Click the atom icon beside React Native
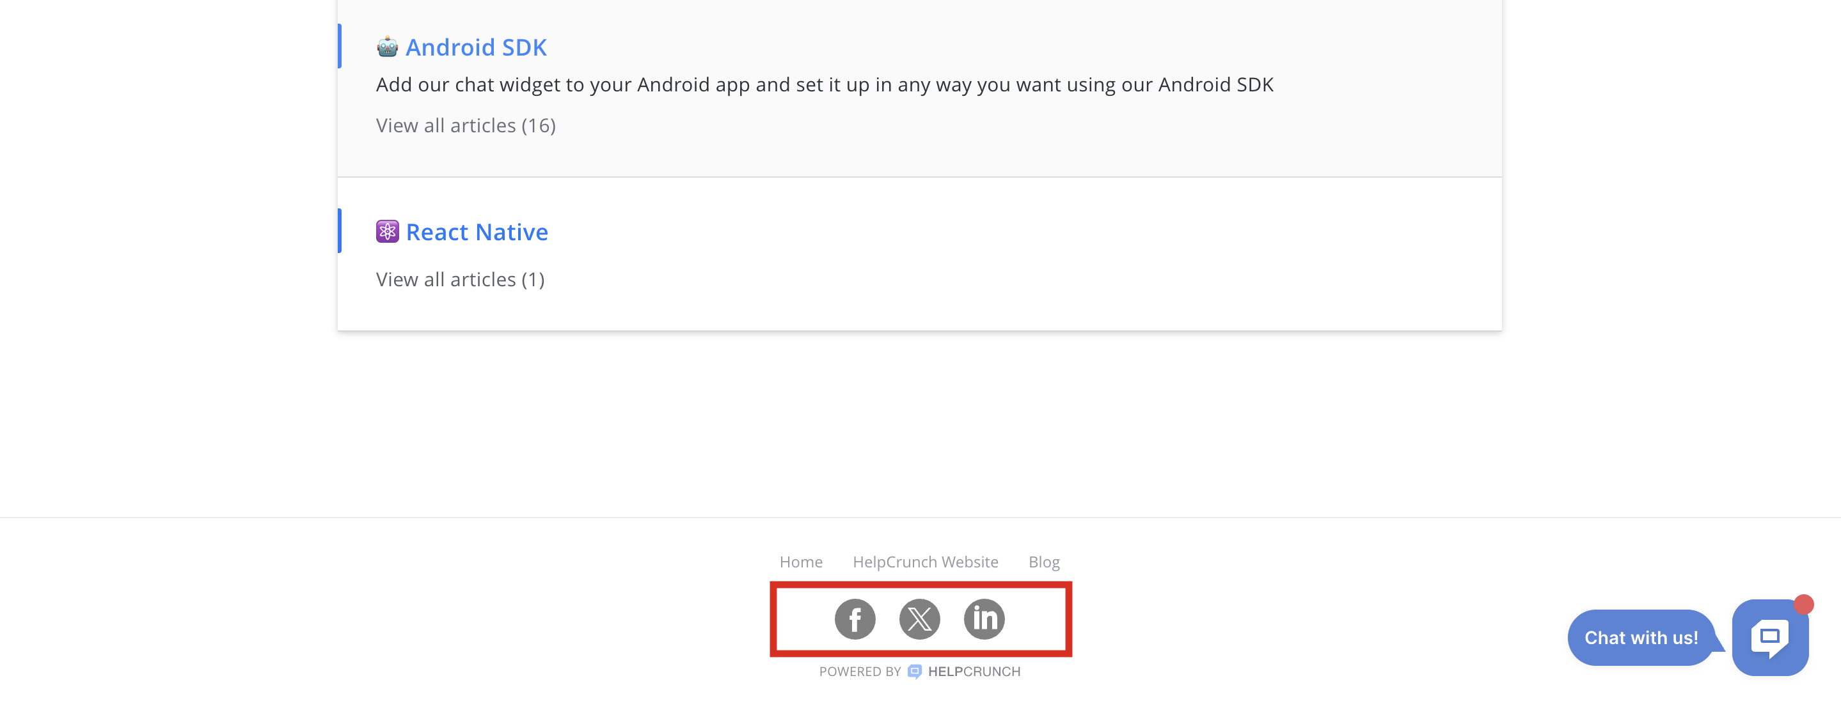 [x=388, y=232]
